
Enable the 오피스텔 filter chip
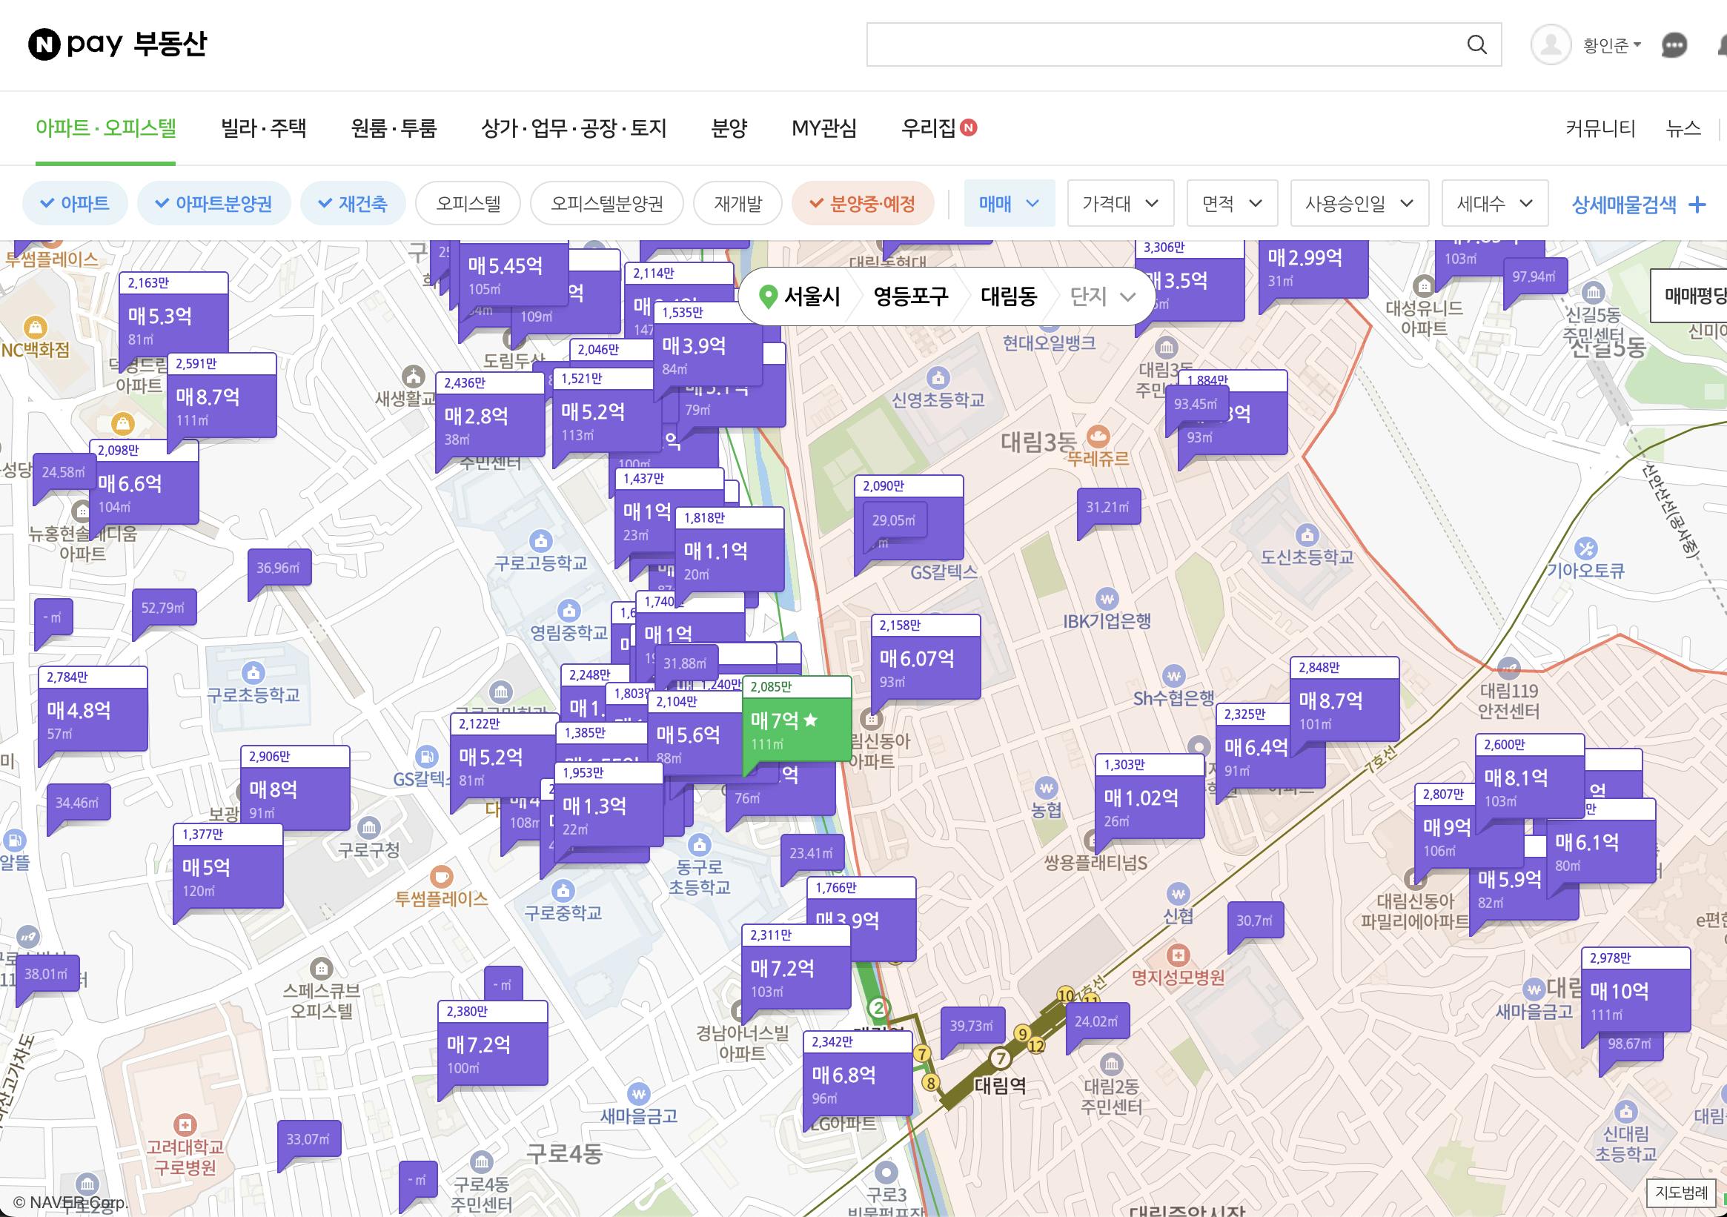468,203
